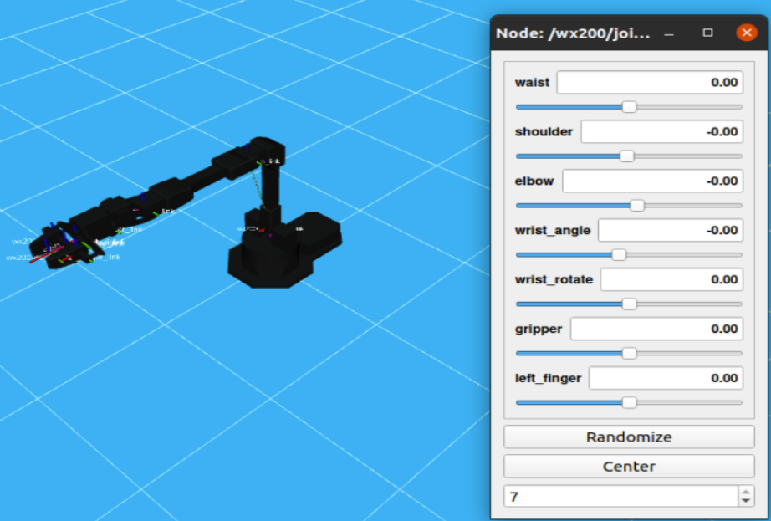The width and height of the screenshot is (771, 521).
Task: Click the shoulder slider handle
Action: (x=627, y=156)
